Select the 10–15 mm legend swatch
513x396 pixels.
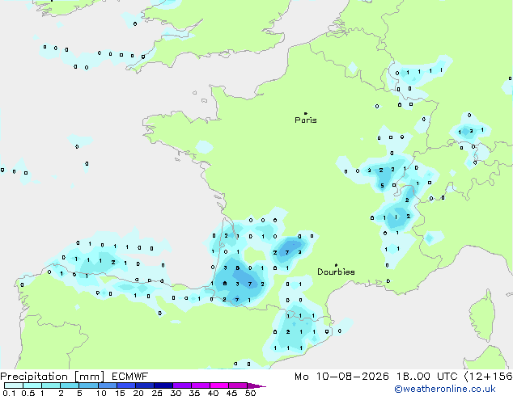[107, 385]
